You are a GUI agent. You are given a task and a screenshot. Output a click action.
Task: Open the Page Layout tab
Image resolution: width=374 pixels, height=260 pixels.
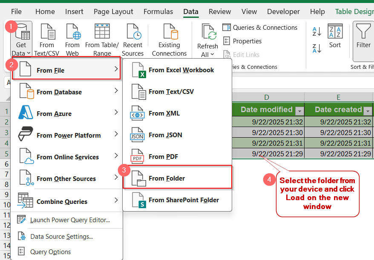point(113,11)
